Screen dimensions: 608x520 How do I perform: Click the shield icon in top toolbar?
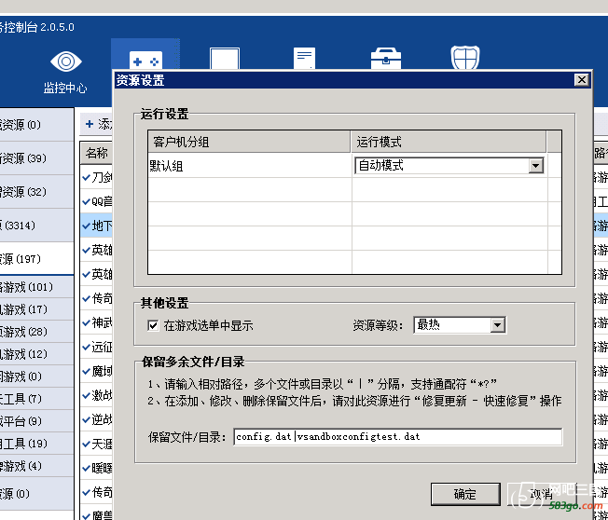tap(465, 59)
